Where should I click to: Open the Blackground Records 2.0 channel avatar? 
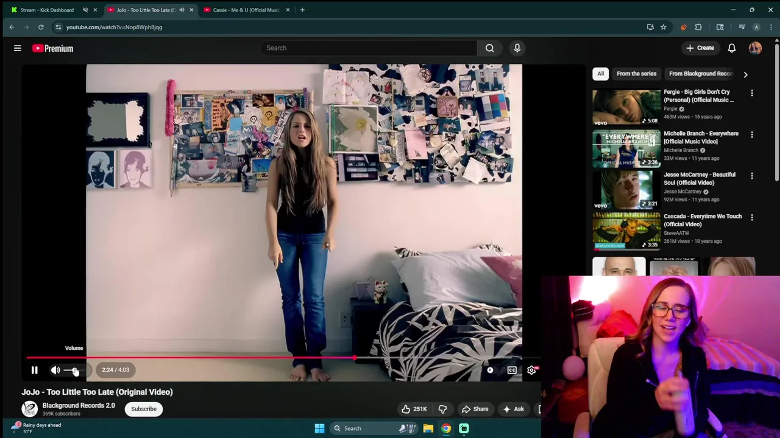(x=29, y=409)
